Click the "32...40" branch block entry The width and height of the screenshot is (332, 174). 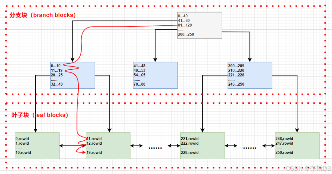click(57, 84)
